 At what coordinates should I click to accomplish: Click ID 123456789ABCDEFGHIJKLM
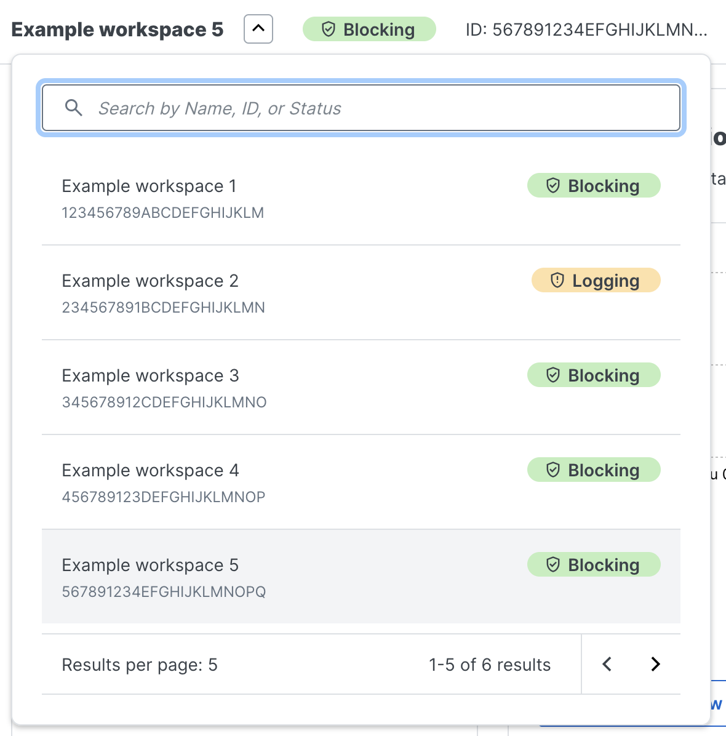(163, 213)
